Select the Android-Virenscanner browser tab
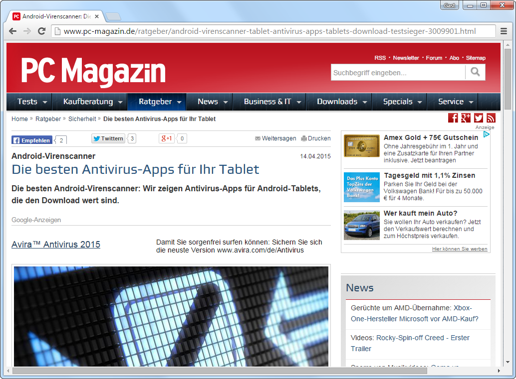 pyautogui.click(x=56, y=16)
